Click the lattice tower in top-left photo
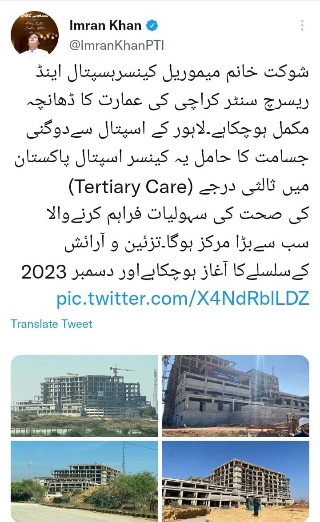The height and width of the screenshot is (522, 320). tap(155, 389)
